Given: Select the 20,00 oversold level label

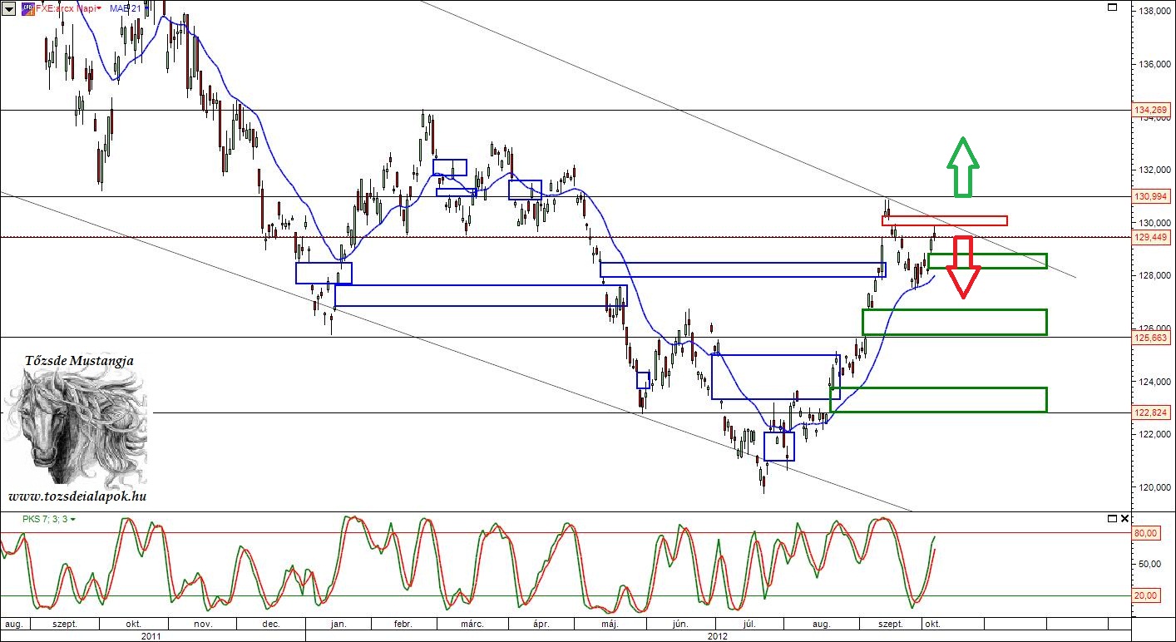Looking at the screenshot, I should coord(1146,595).
